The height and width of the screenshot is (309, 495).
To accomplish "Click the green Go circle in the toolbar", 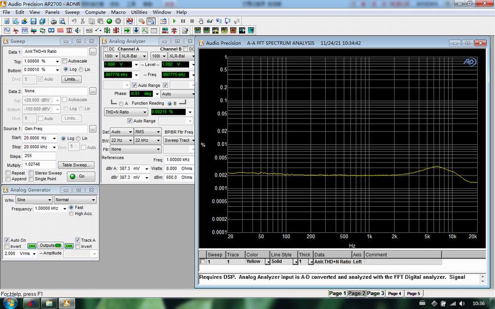I will pos(109,21).
